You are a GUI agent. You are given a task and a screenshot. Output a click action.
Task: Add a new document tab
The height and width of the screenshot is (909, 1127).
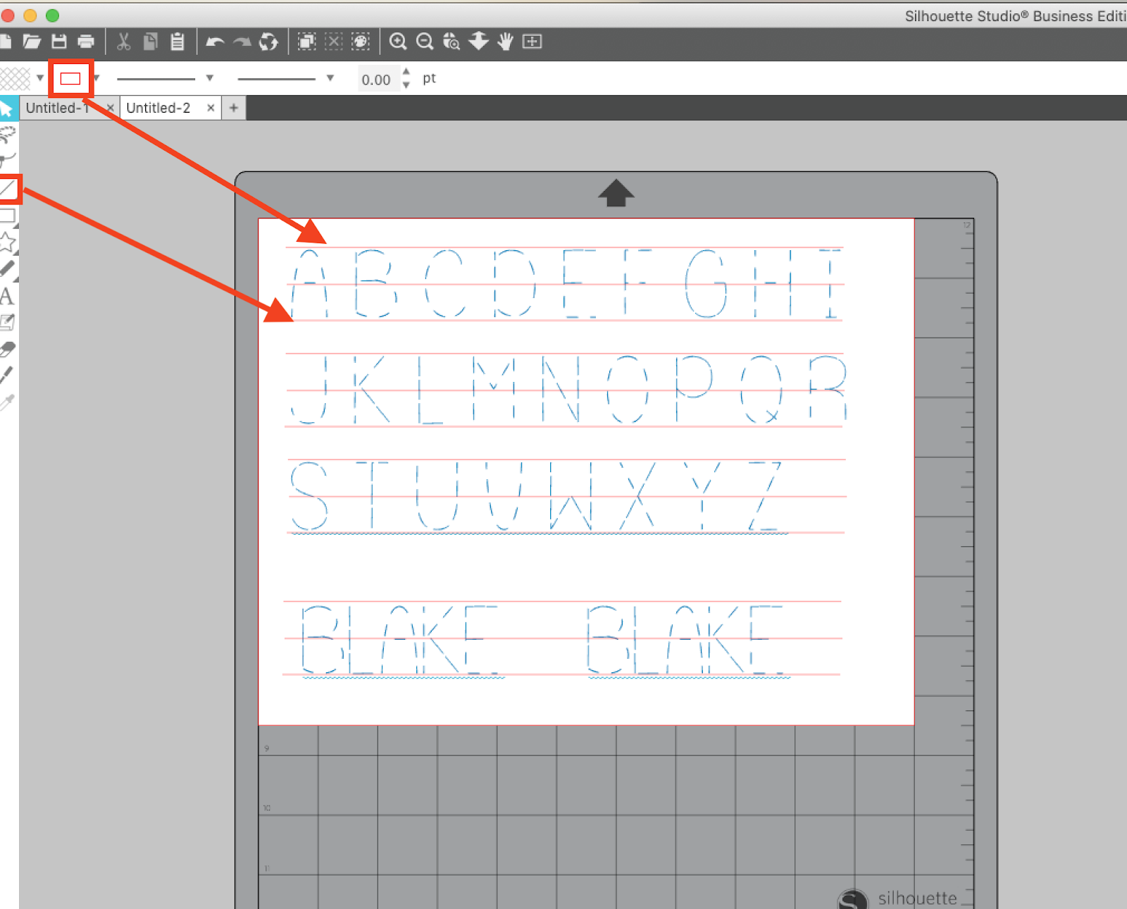(x=234, y=108)
